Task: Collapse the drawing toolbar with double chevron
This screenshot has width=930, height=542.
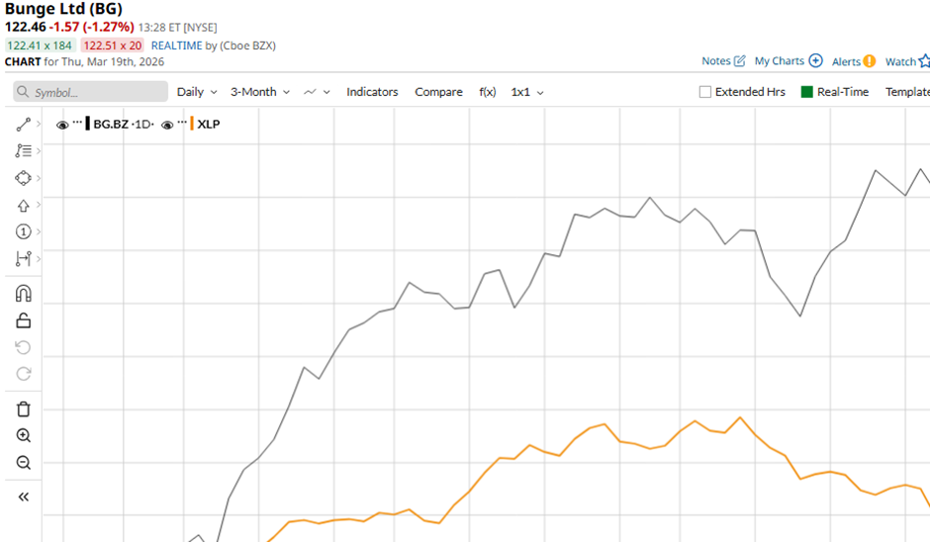Action: pos(23,497)
